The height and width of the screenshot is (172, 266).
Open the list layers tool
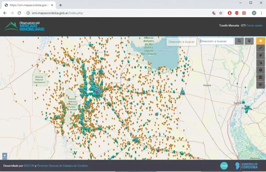coord(261,78)
